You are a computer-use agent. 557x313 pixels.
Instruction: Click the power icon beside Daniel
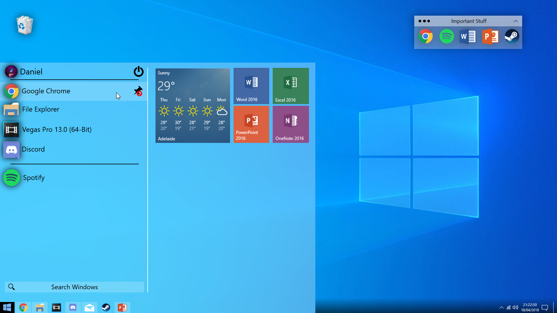(x=138, y=72)
